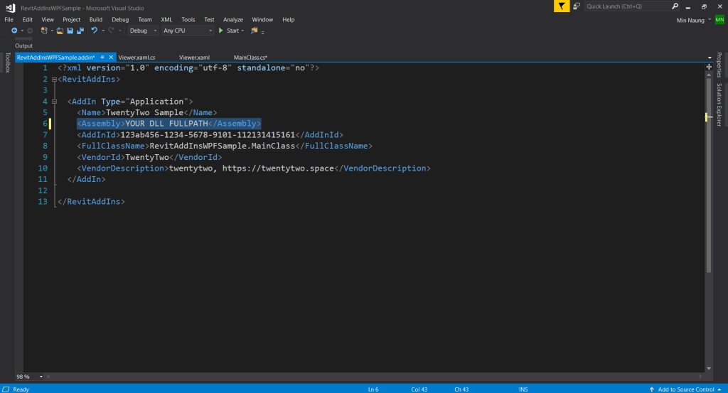Click the feedback icon beside Quick Launch
728x393 pixels.
[577, 6]
